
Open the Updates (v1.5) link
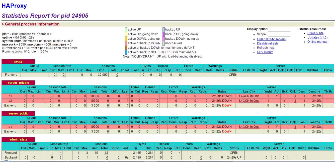[317, 37]
